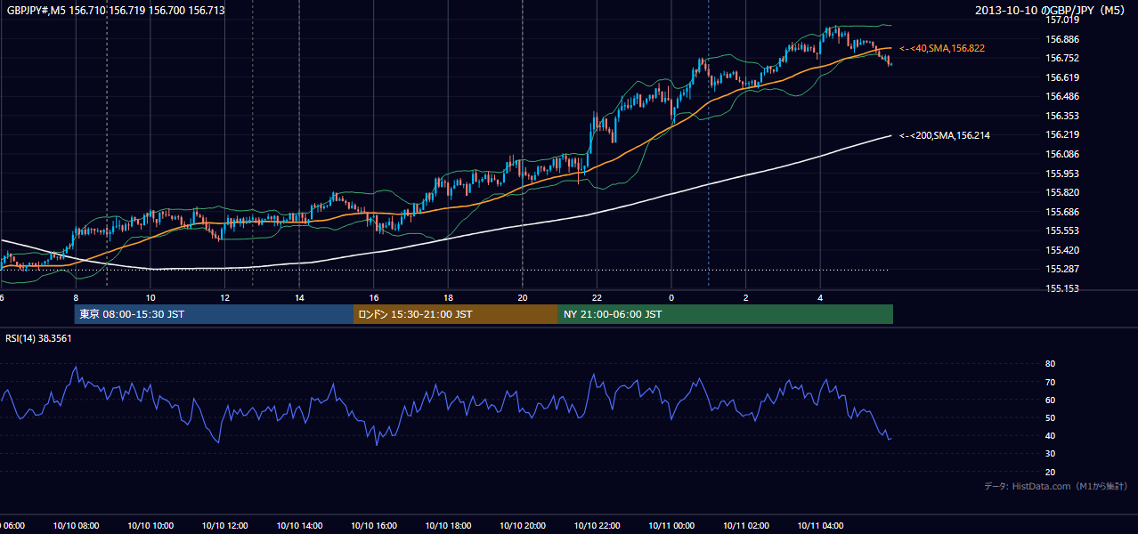Click hour label 16 under price chart
This screenshot has width=1138, height=534.
(x=374, y=298)
